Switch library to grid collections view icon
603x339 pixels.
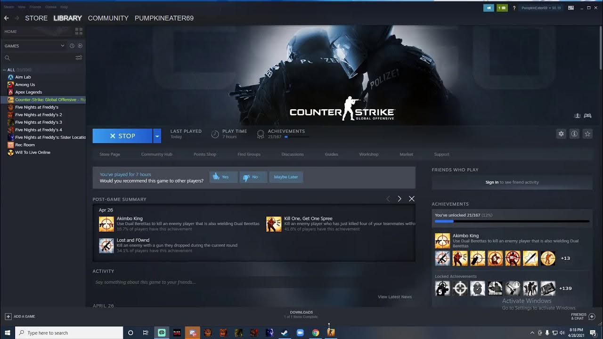79,32
